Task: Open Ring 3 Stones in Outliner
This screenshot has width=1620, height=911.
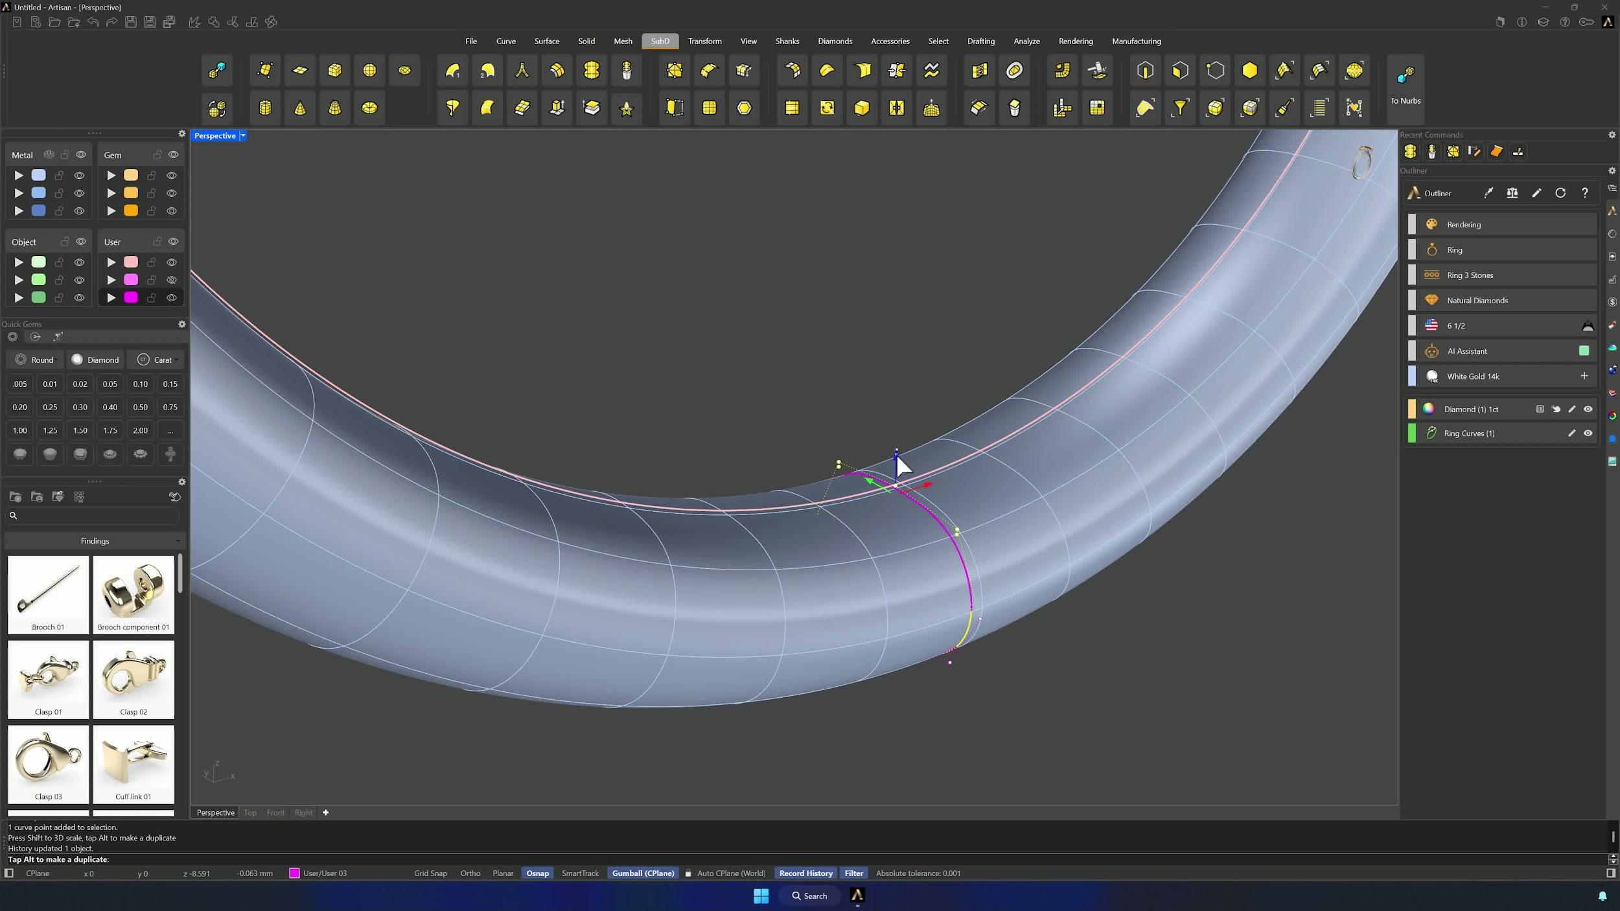Action: tap(1501, 275)
